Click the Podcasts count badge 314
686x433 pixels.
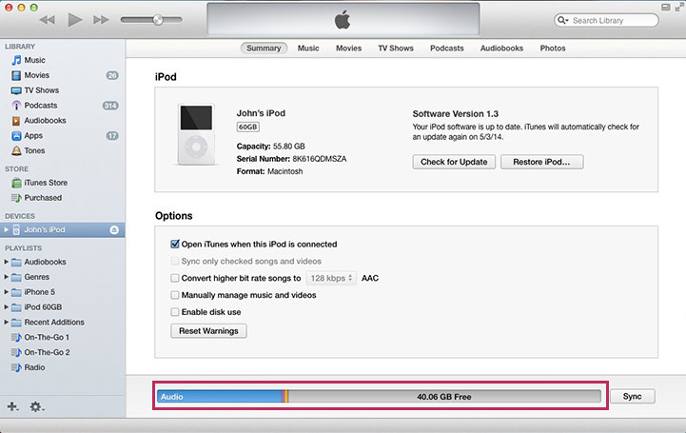point(110,106)
